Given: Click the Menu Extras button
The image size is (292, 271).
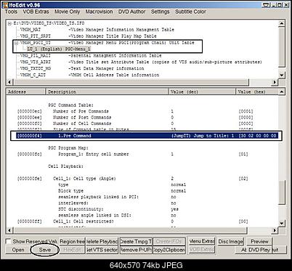Looking at the screenshot, I should (202, 241).
